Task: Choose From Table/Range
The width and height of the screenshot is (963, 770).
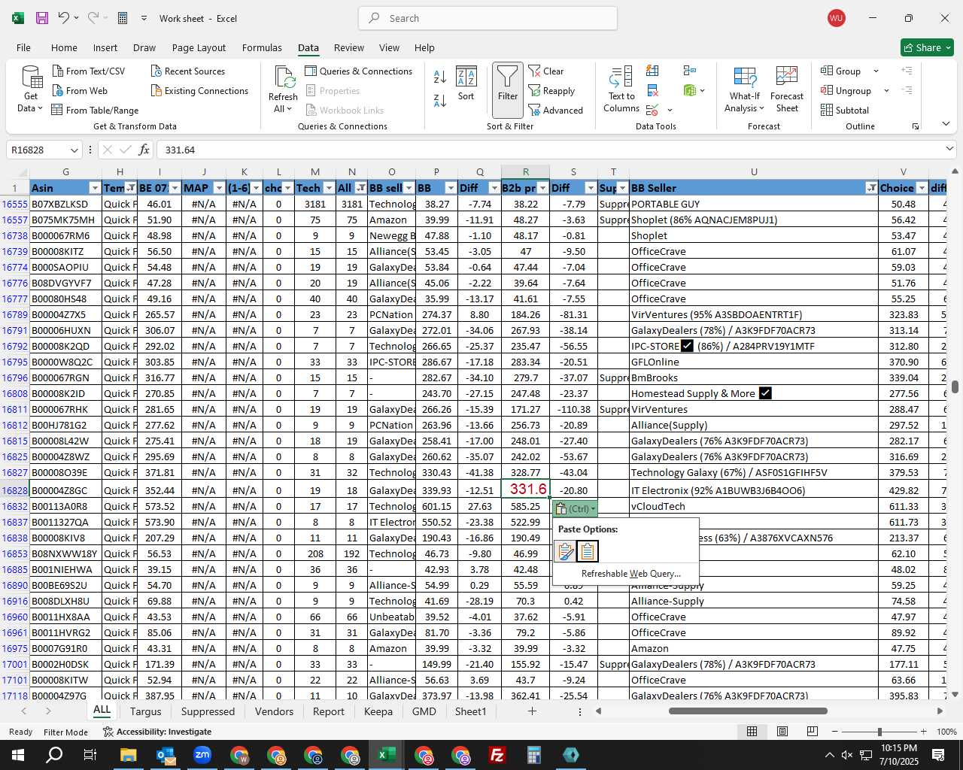Action: (95, 110)
